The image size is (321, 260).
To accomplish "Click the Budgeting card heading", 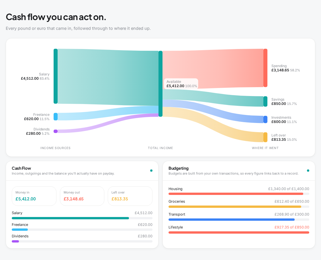I will pos(179,168).
